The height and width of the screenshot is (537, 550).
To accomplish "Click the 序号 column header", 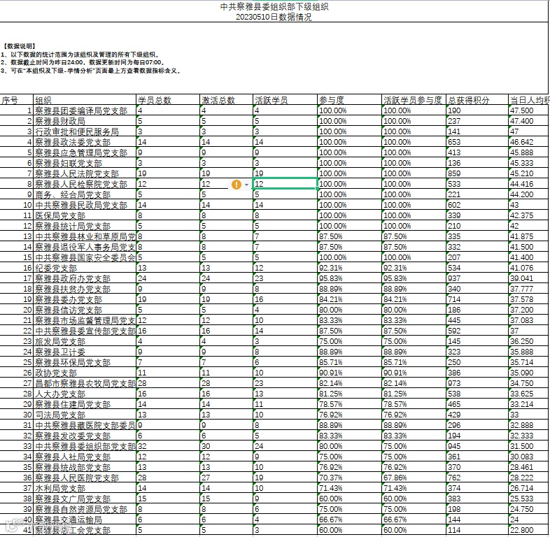I will [x=17, y=100].
